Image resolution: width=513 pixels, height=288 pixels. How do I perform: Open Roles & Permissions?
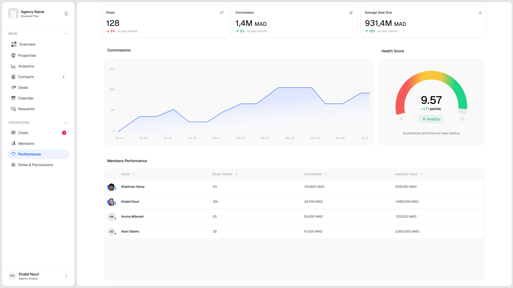[x=35, y=165]
